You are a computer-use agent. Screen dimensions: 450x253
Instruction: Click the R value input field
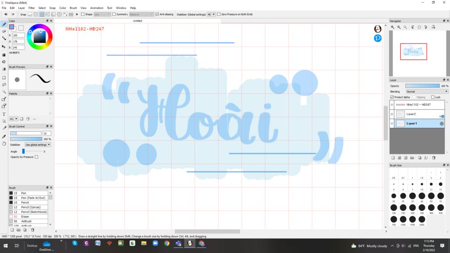click(x=18, y=35)
